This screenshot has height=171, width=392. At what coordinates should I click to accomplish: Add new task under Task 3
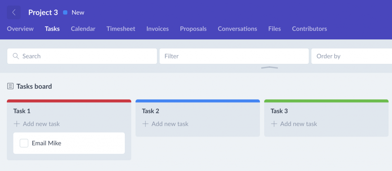294,124
